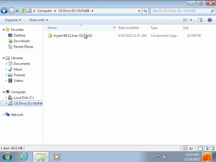Switch to large thumbnails view in status bar

click(x=191, y=148)
